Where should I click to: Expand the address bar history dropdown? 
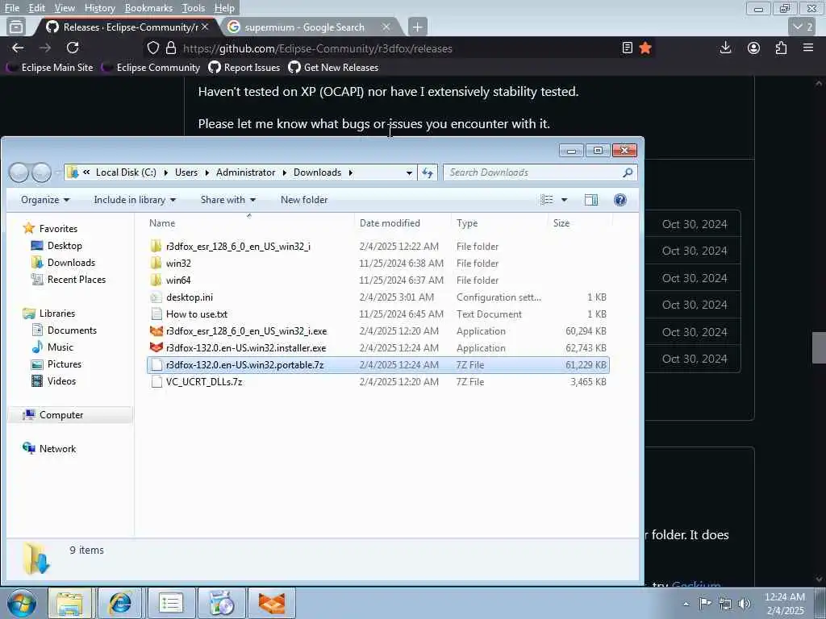409,172
